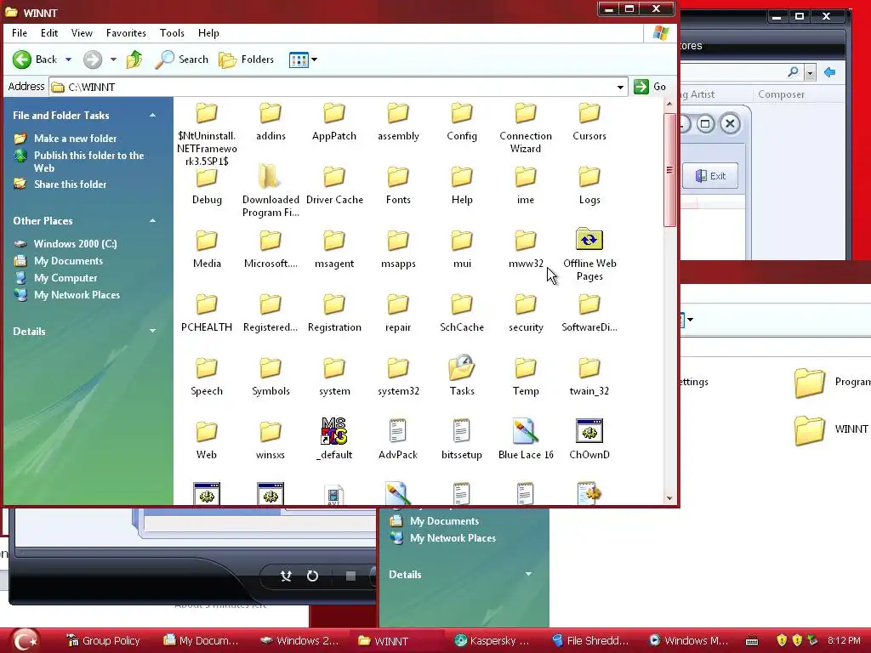The height and width of the screenshot is (653, 871).
Task: Select the AdvPack text file
Action: 398,440
